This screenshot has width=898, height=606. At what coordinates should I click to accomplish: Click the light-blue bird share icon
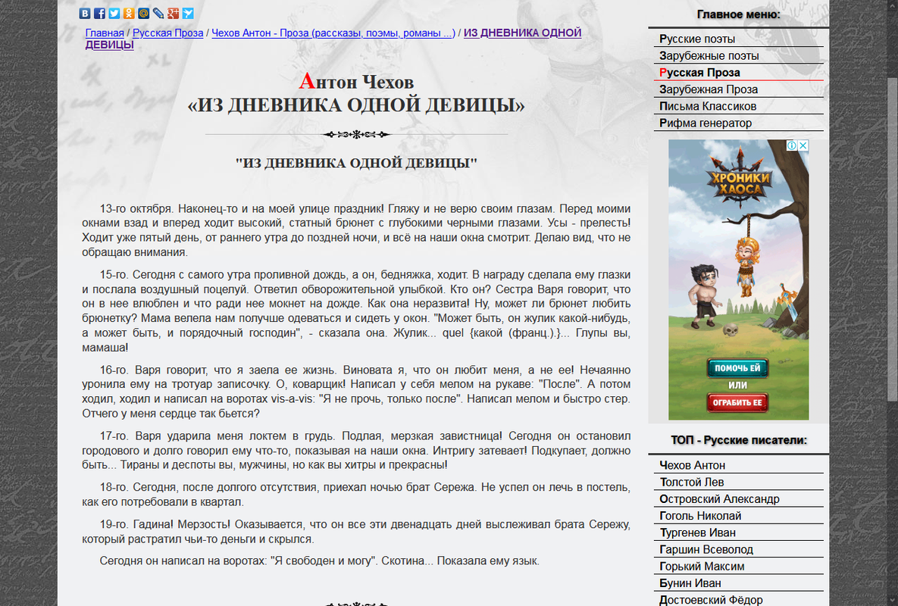pos(188,13)
